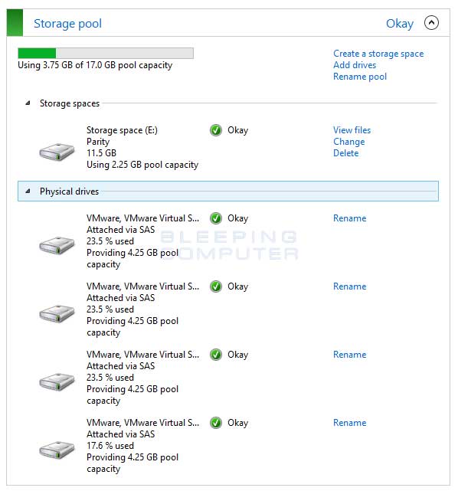Open the Create a storage space link

(378, 54)
